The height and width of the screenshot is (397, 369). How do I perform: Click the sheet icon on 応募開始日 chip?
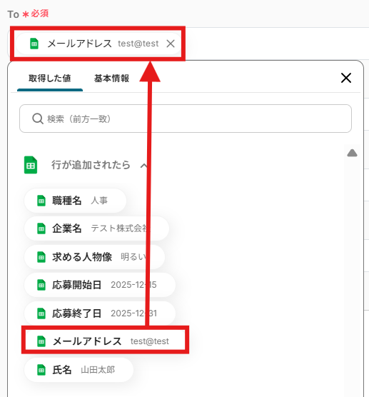coord(41,285)
